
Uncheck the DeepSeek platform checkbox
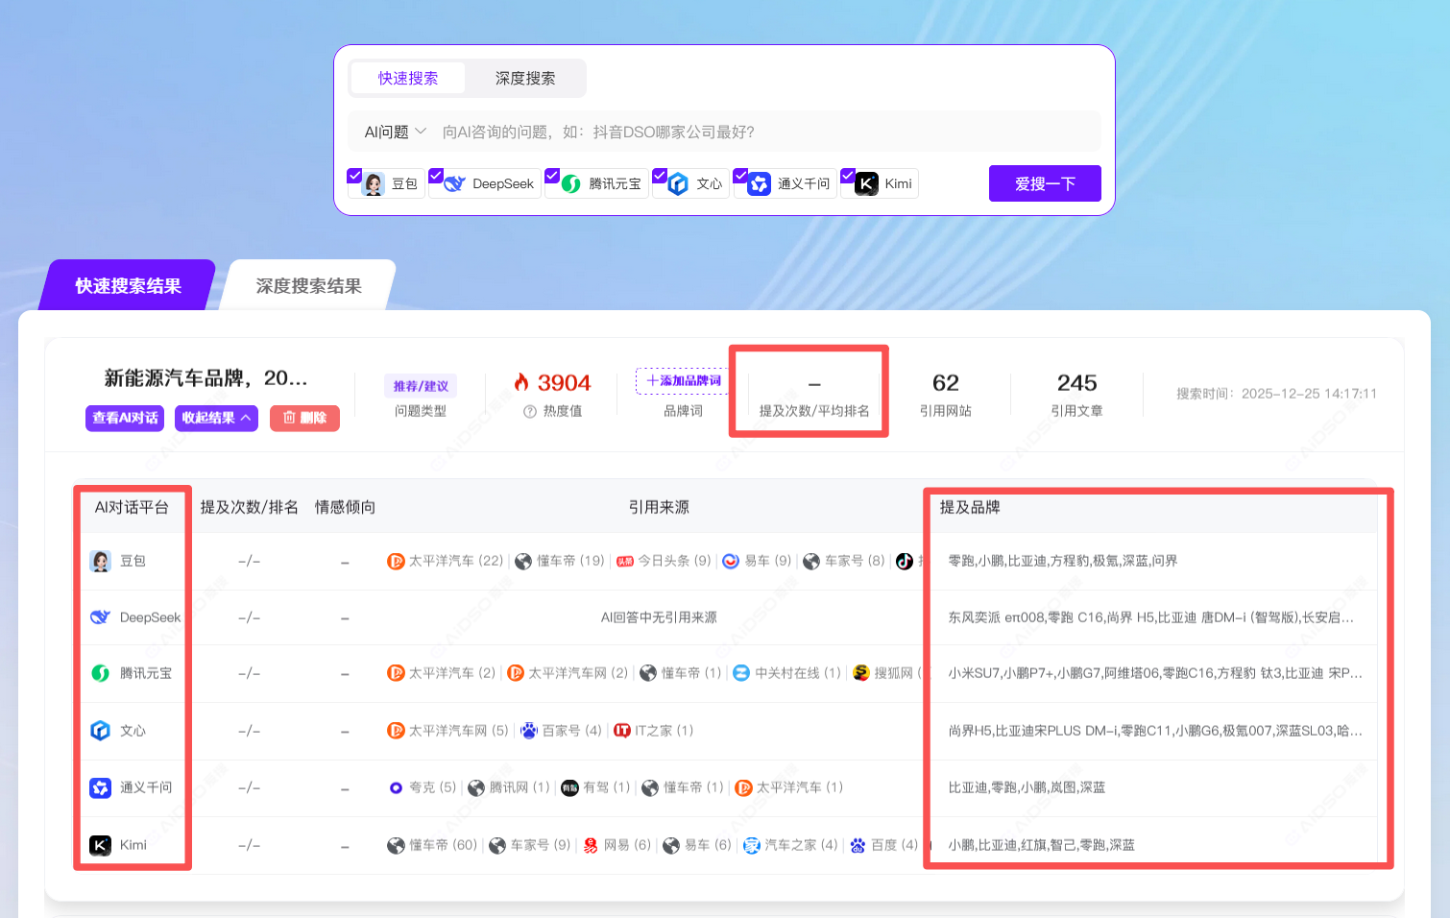pyautogui.click(x=436, y=176)
